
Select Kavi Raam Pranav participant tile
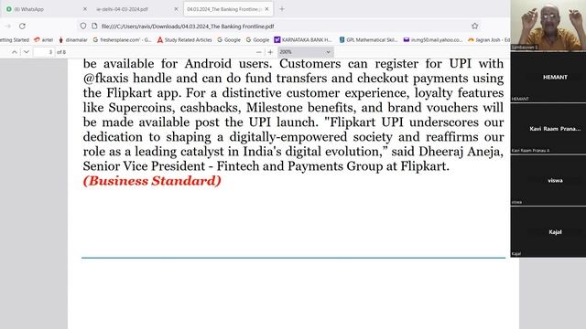coord(548,129)
